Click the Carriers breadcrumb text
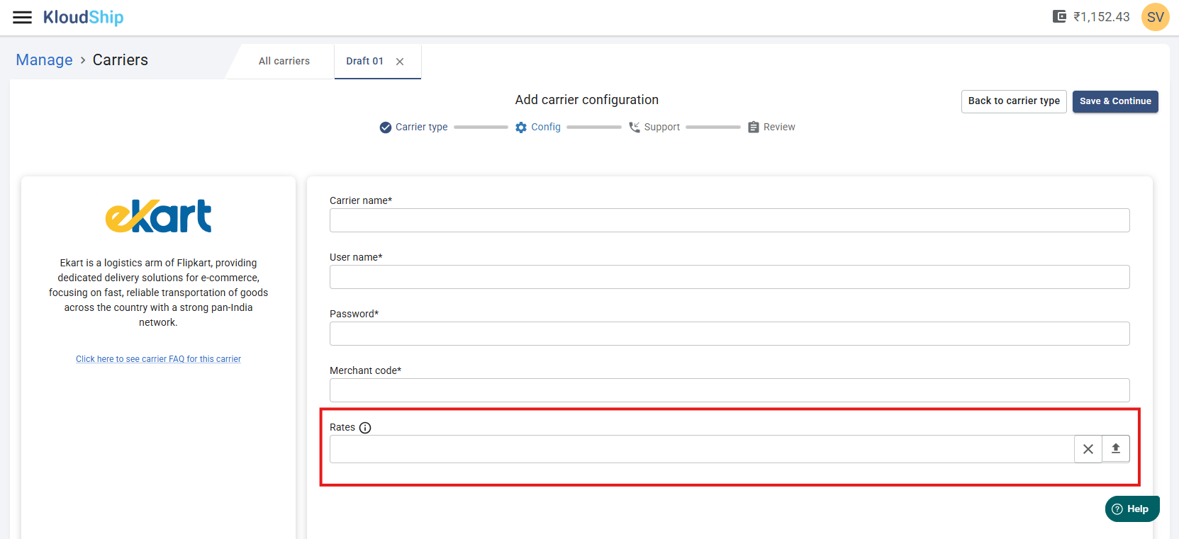Viewport: 1179px width, 539px height. pos(121,60)
